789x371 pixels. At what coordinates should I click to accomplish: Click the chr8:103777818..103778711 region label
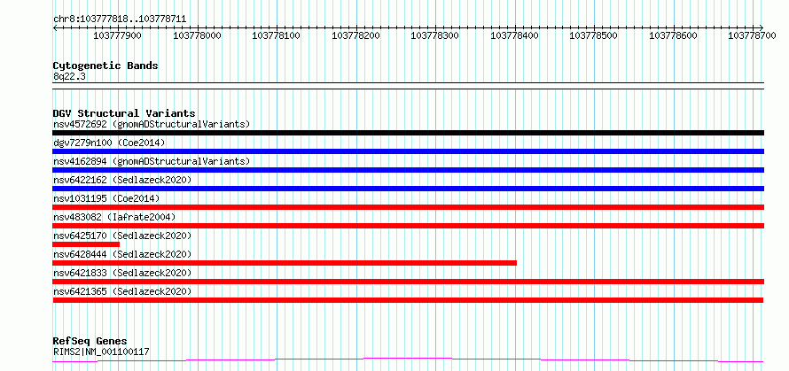120,19
